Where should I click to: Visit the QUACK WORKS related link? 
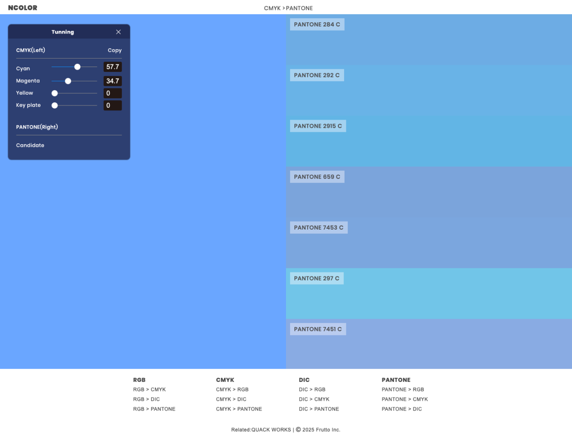(x=271, y=430)
